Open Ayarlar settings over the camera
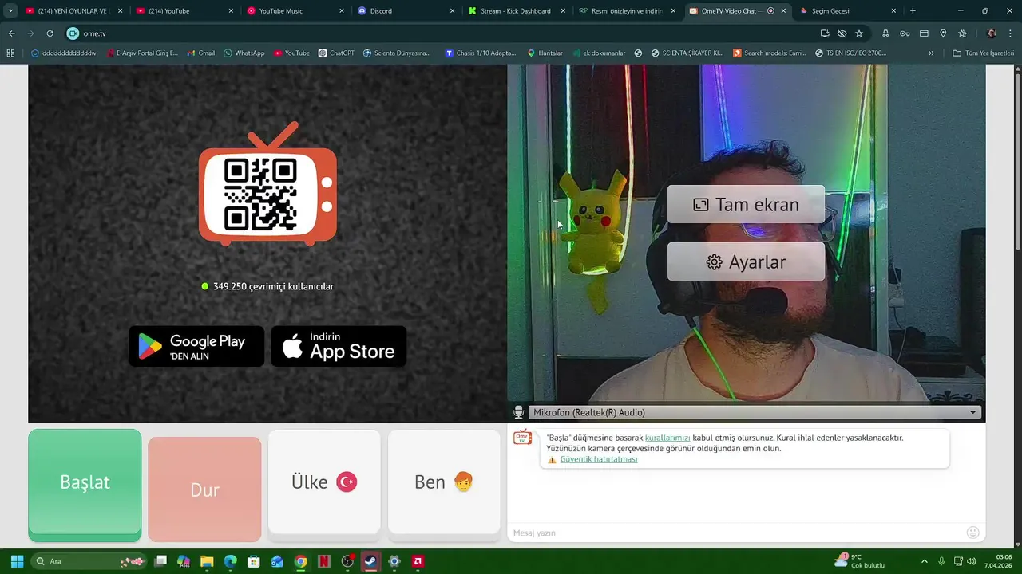Viewport: 1022px width, 574px height. point(746,261)
